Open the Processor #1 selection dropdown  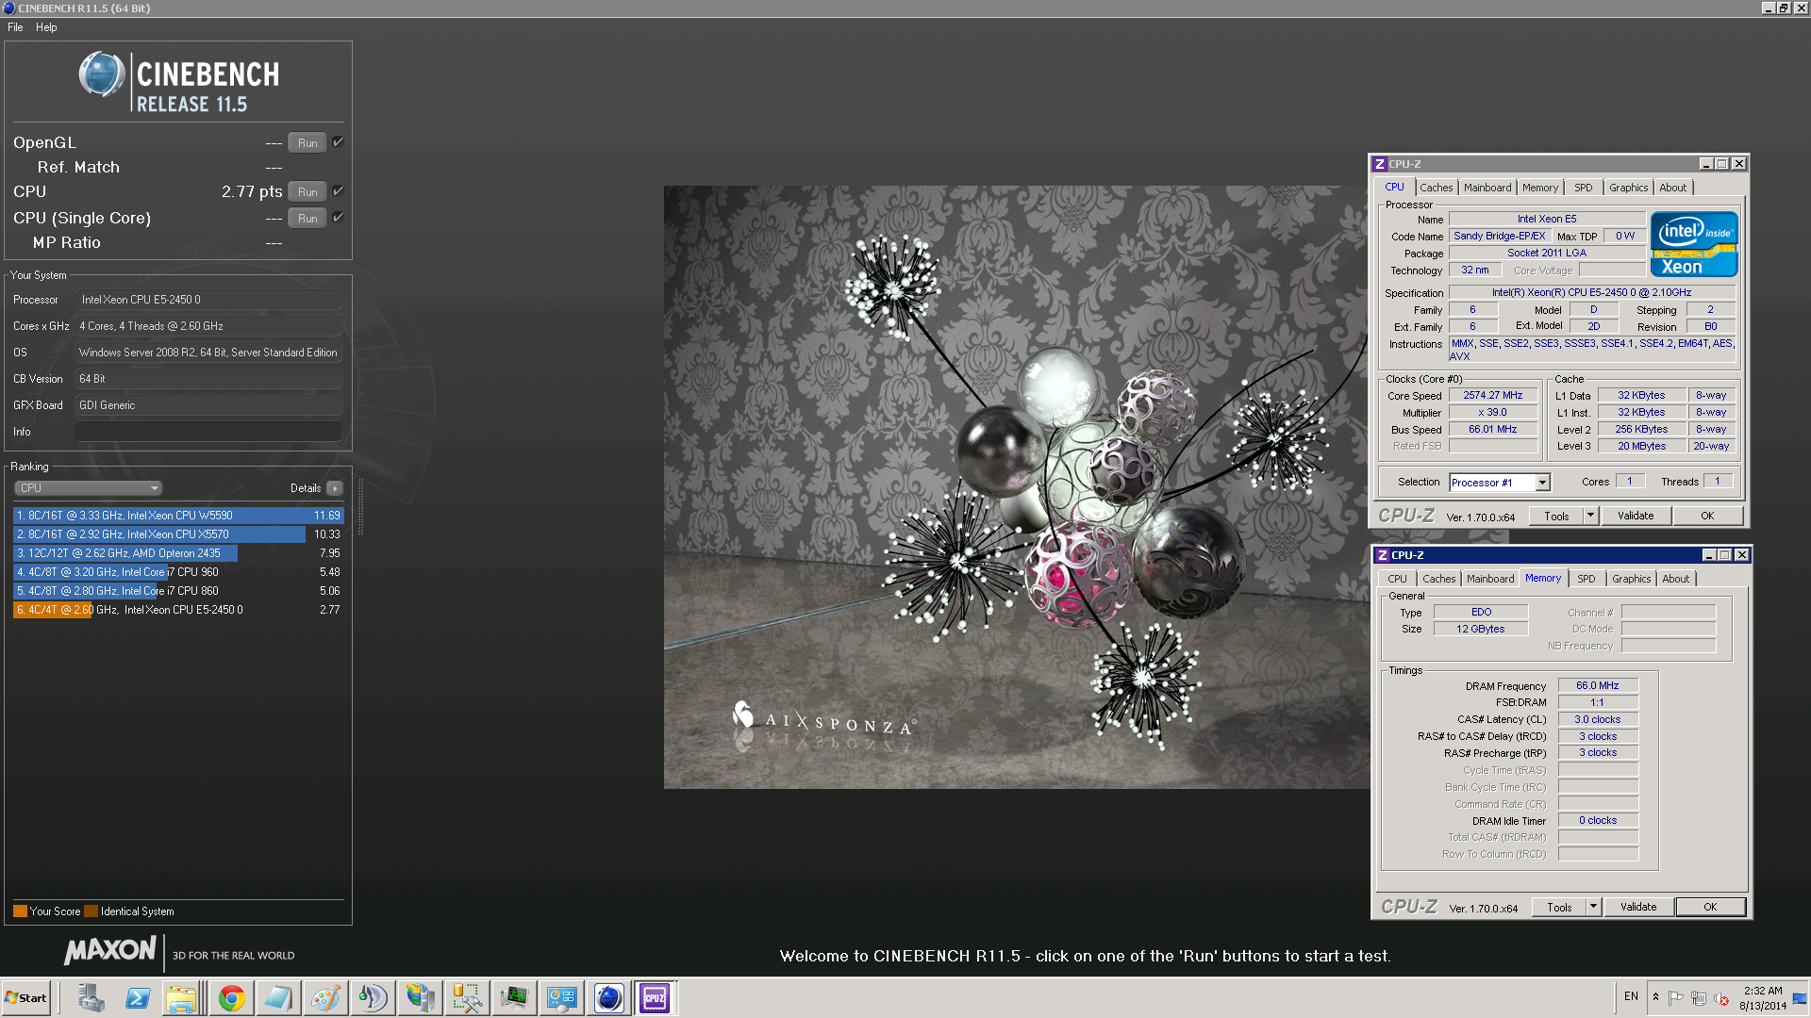[x=1542, y=483]
